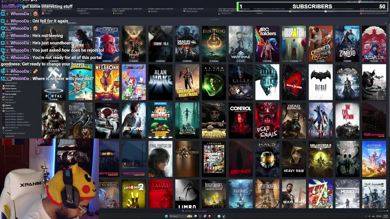
Task: Open the Windows Start menu
Action: pyautogui.click(x=166, y=216)
